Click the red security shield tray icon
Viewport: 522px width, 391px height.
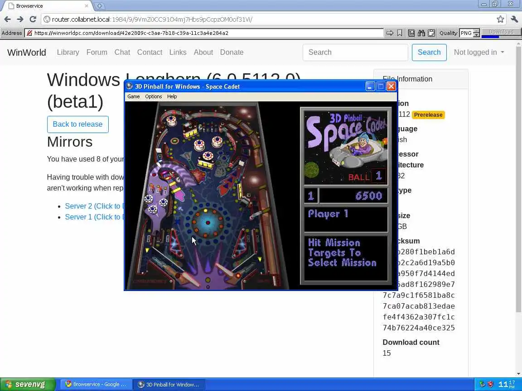tap(491, 384)
